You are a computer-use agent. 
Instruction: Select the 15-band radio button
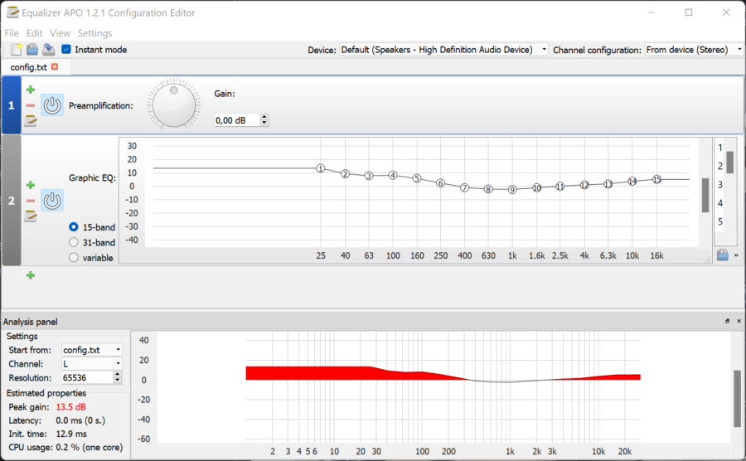[73, 227]
